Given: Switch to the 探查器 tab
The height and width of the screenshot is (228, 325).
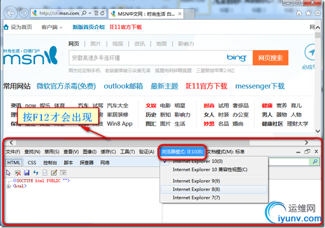Looking at the screenshot, I should click(x=86, y=163).
